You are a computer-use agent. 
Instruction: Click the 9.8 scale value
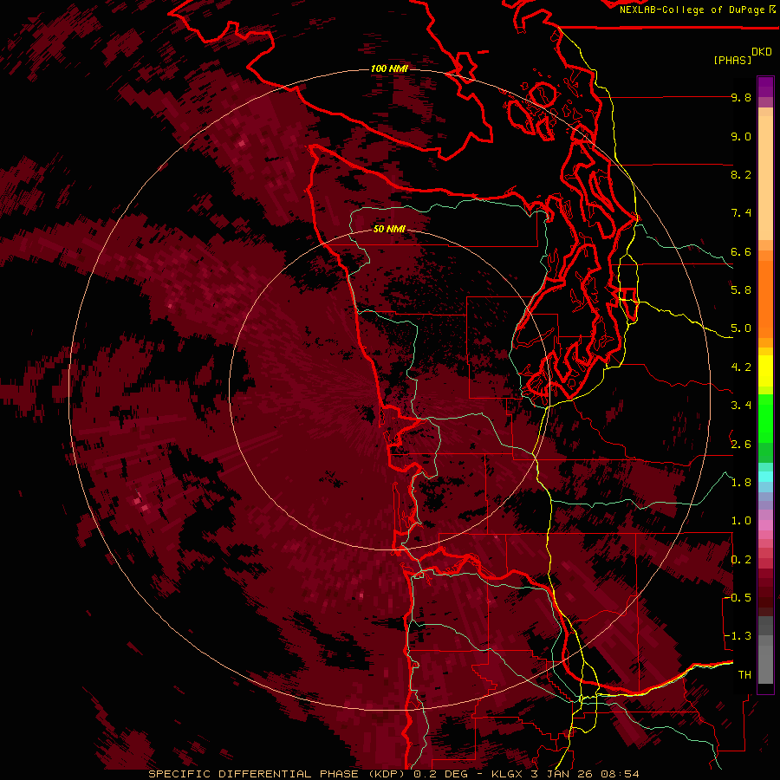(741, 98)
